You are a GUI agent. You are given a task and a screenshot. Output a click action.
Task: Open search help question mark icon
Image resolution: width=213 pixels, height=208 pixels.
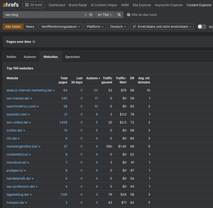point(91,15)
